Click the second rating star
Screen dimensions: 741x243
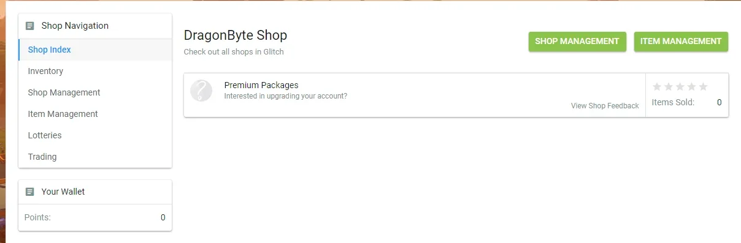click(669, 86)
